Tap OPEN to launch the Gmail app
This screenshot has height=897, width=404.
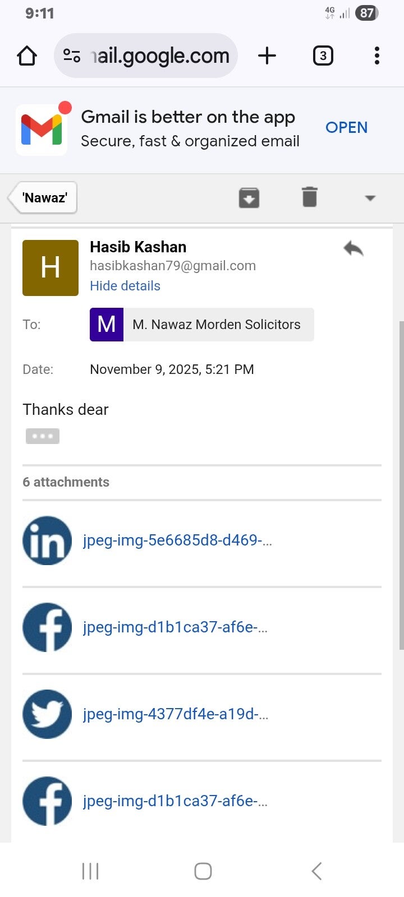[346, 128]
